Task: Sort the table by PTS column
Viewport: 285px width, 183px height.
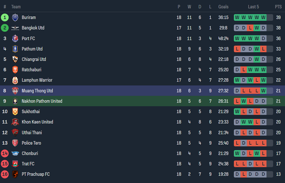Action: point(278,7)
